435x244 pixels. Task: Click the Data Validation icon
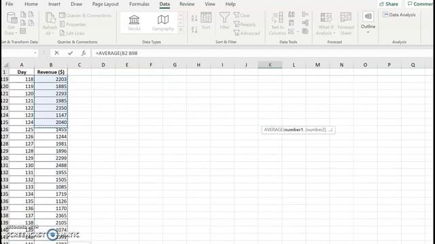pos(291,32)
